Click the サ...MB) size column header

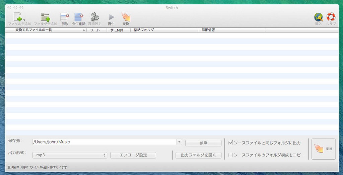(119, 30)
